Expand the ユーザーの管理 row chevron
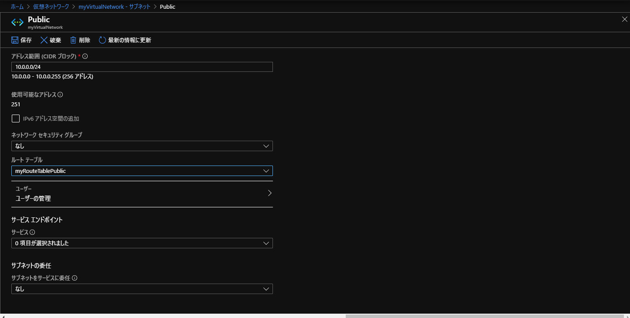This screenshot has width=630, height=318. pyautogui.click(x=269, y=193)
